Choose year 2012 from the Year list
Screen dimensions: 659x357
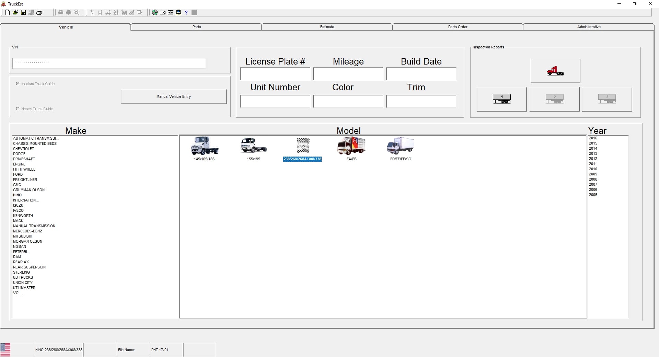(593, 159)
